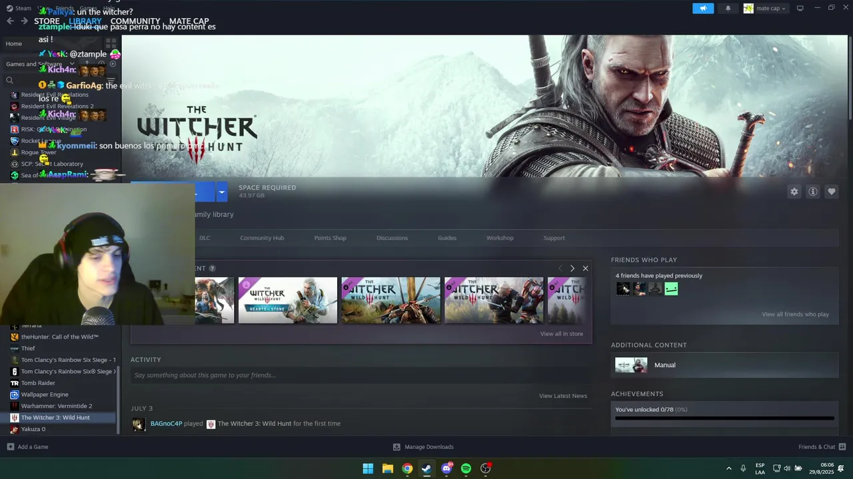Click the Tomb Raider icon in library list
The image size is (853, 479).
15,383
